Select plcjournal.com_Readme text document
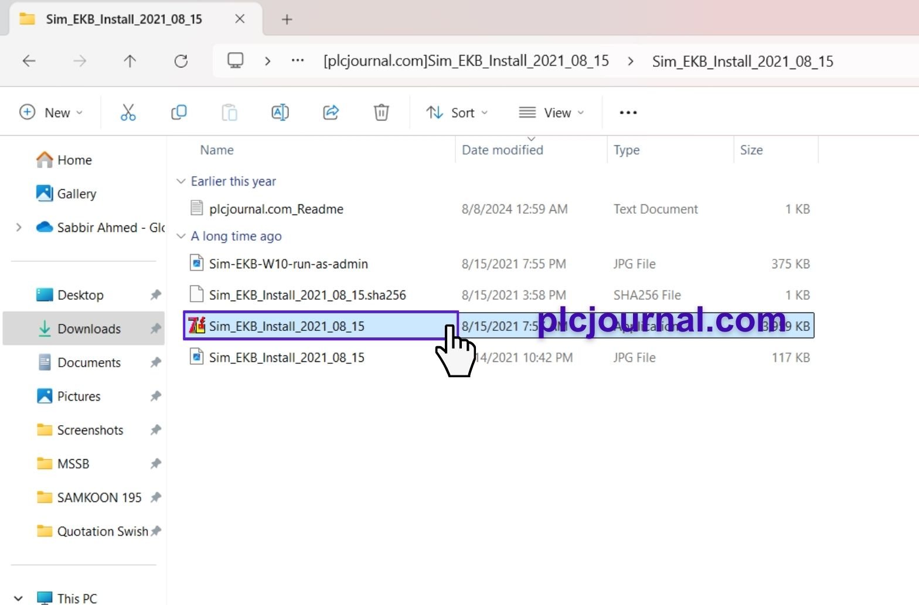Image resolution: width=919 pixels, height=605 pixels. pos(276,209)
